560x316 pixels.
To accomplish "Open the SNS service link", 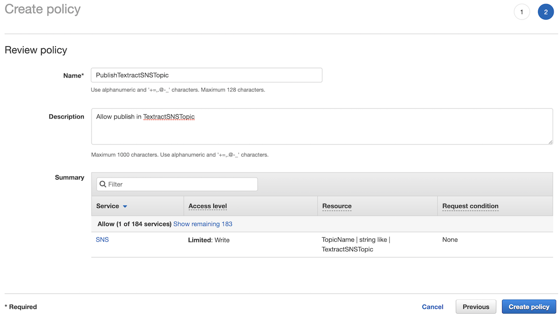I will 102,240.
